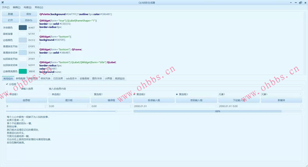Toggle the 分组框 group checkbox
The image size is (308, 167).
[x=7, y=84]
